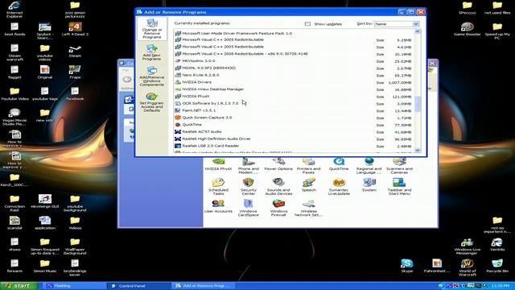Open Taskbar and Start Menu applet
The height and width of the screenshot is (290, 515).
[x=399, y=186]
